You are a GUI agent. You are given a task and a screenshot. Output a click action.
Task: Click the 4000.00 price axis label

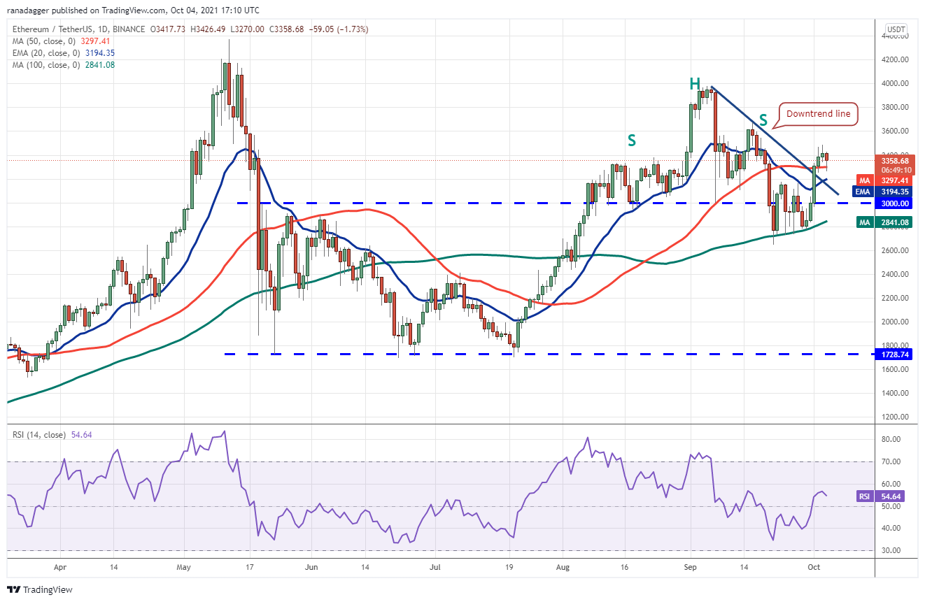click(x=895, y=83)
